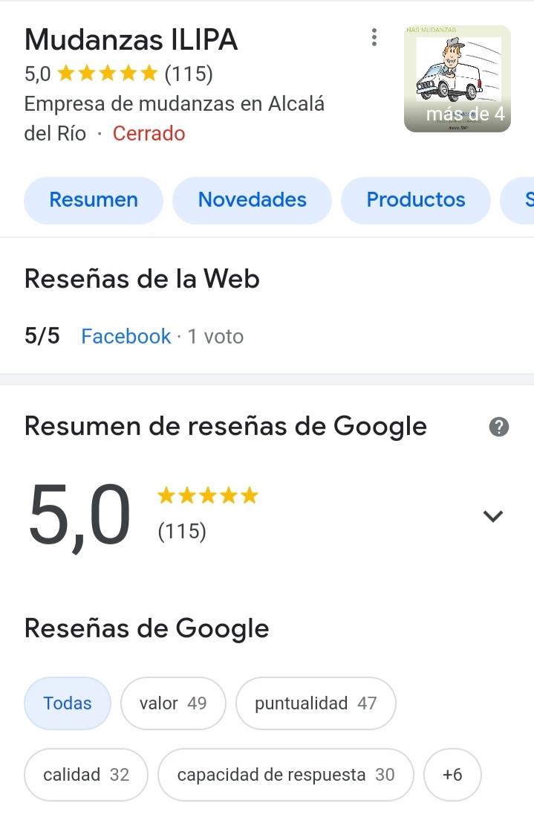This screenshot has height=818, width=534.
Task: Filter reviews by capacidad de respuesta
Action: (286, 775)
